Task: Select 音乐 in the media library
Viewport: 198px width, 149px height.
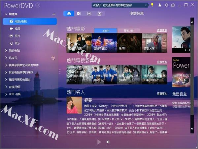Action: click(15, 43)
